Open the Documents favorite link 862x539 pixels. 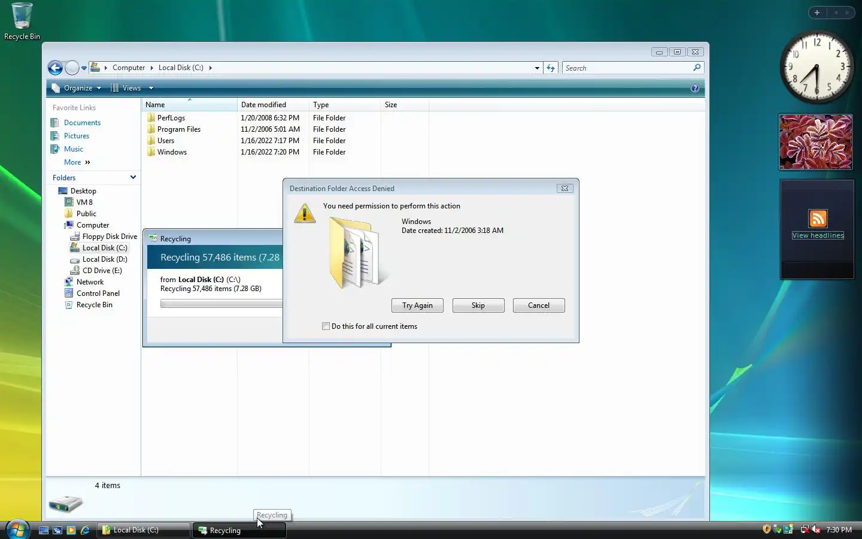pyautogui.click(x=82, y=123)
